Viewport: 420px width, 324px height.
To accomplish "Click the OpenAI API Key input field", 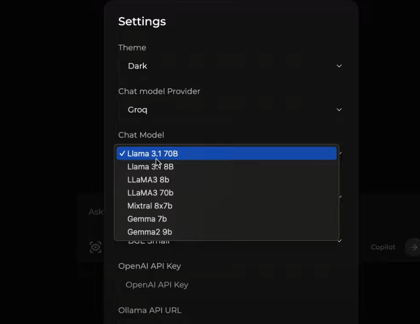I will (230, 285).
